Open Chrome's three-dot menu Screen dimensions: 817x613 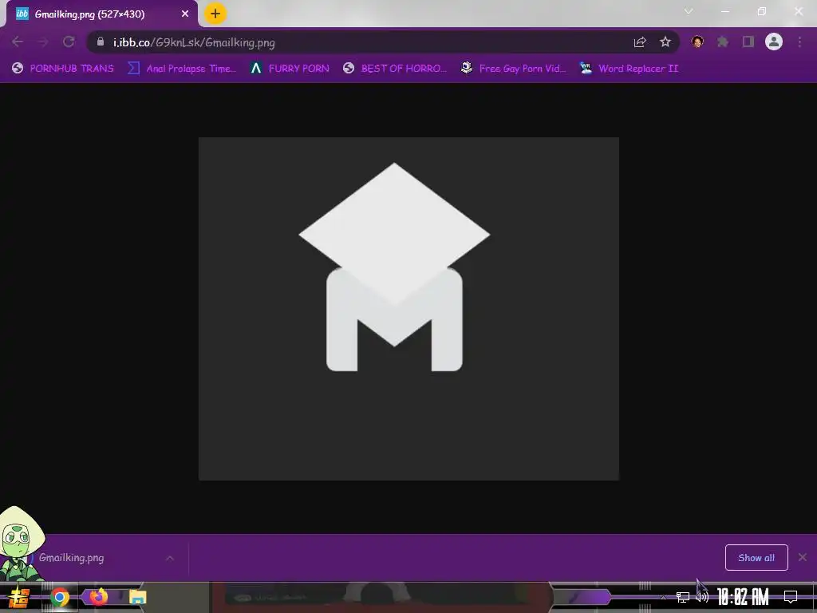coord(799,42)
